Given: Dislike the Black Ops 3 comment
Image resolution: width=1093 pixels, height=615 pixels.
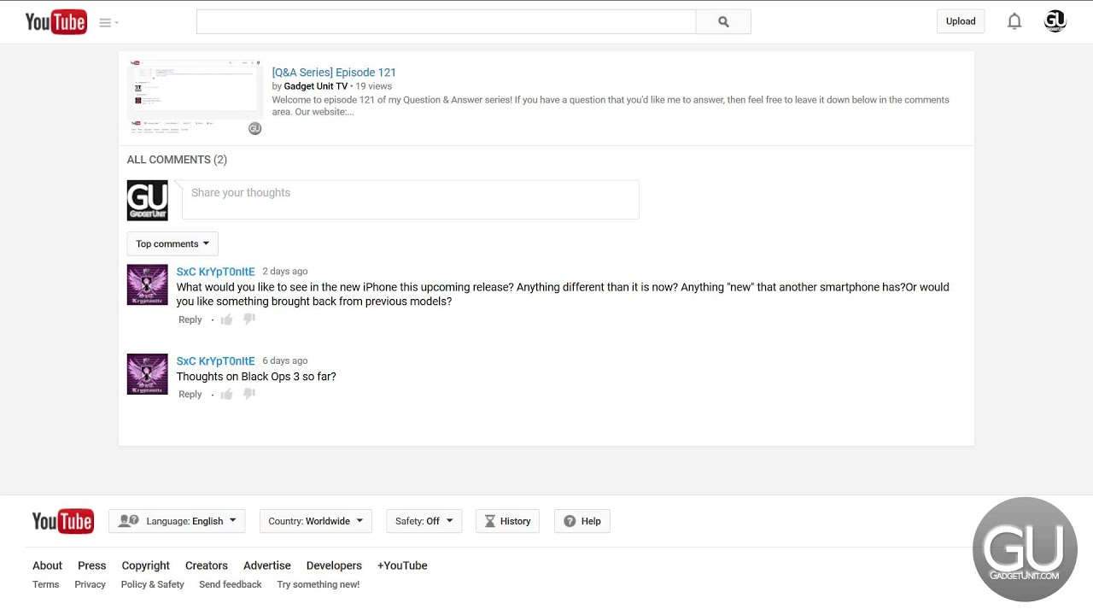Looking at the screenshot, I should (249, 394).
